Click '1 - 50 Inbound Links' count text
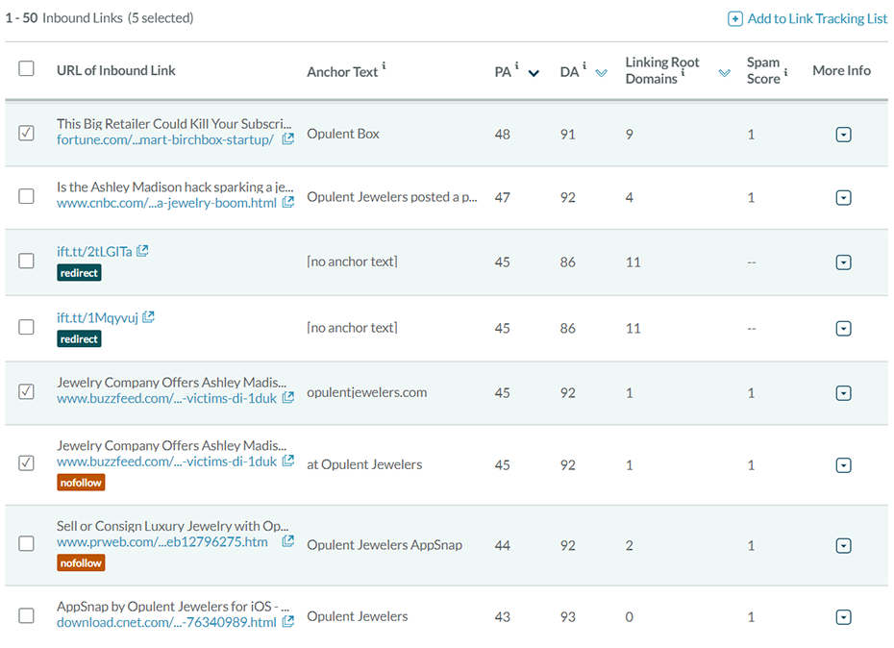Viewport: 894px width, 648px height. click(63, 18)
